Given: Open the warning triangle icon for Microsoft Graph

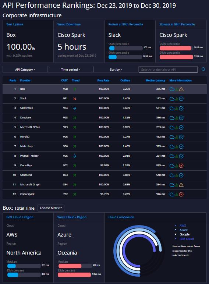Looking at the screenshot, I should click(x=181, y=185).
